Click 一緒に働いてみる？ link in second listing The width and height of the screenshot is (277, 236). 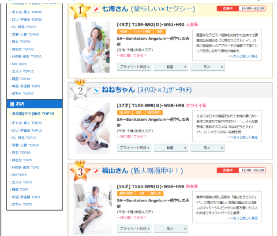(132, 136)
